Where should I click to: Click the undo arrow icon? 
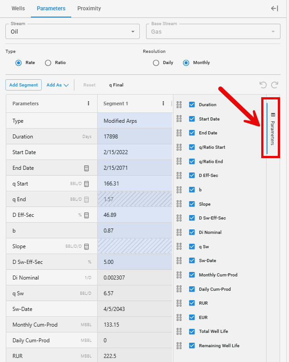pos(263,85)
